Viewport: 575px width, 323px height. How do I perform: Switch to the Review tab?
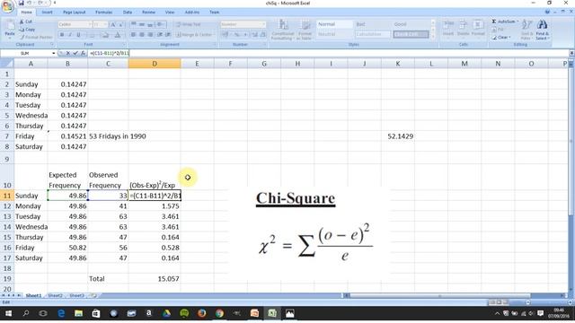point(148,12)
